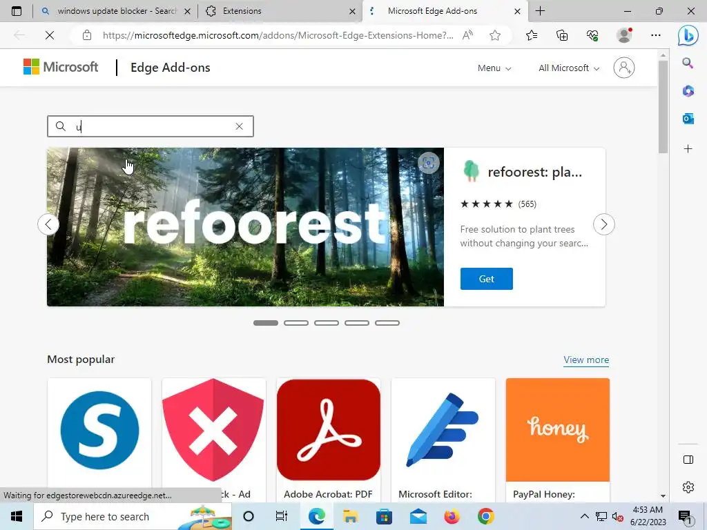Screen dimensions: 707x530
Task: Open Browser essentials heart icon
Action: [592, 35]
